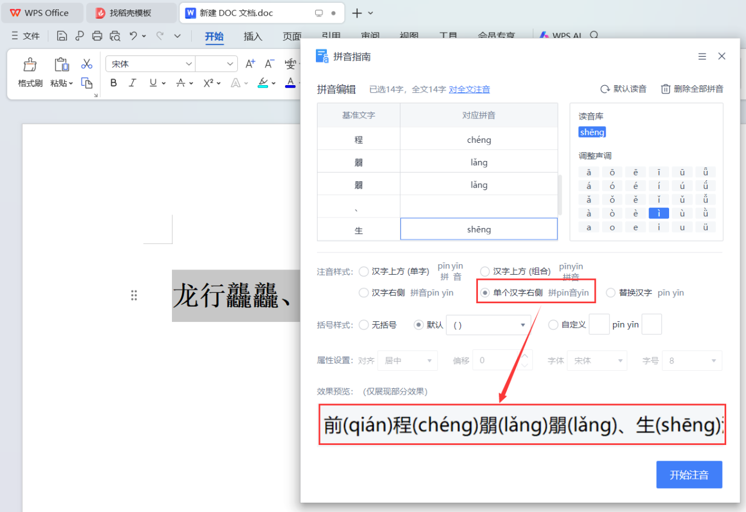Select shēng in the 读音库 list

coord(592,132)
